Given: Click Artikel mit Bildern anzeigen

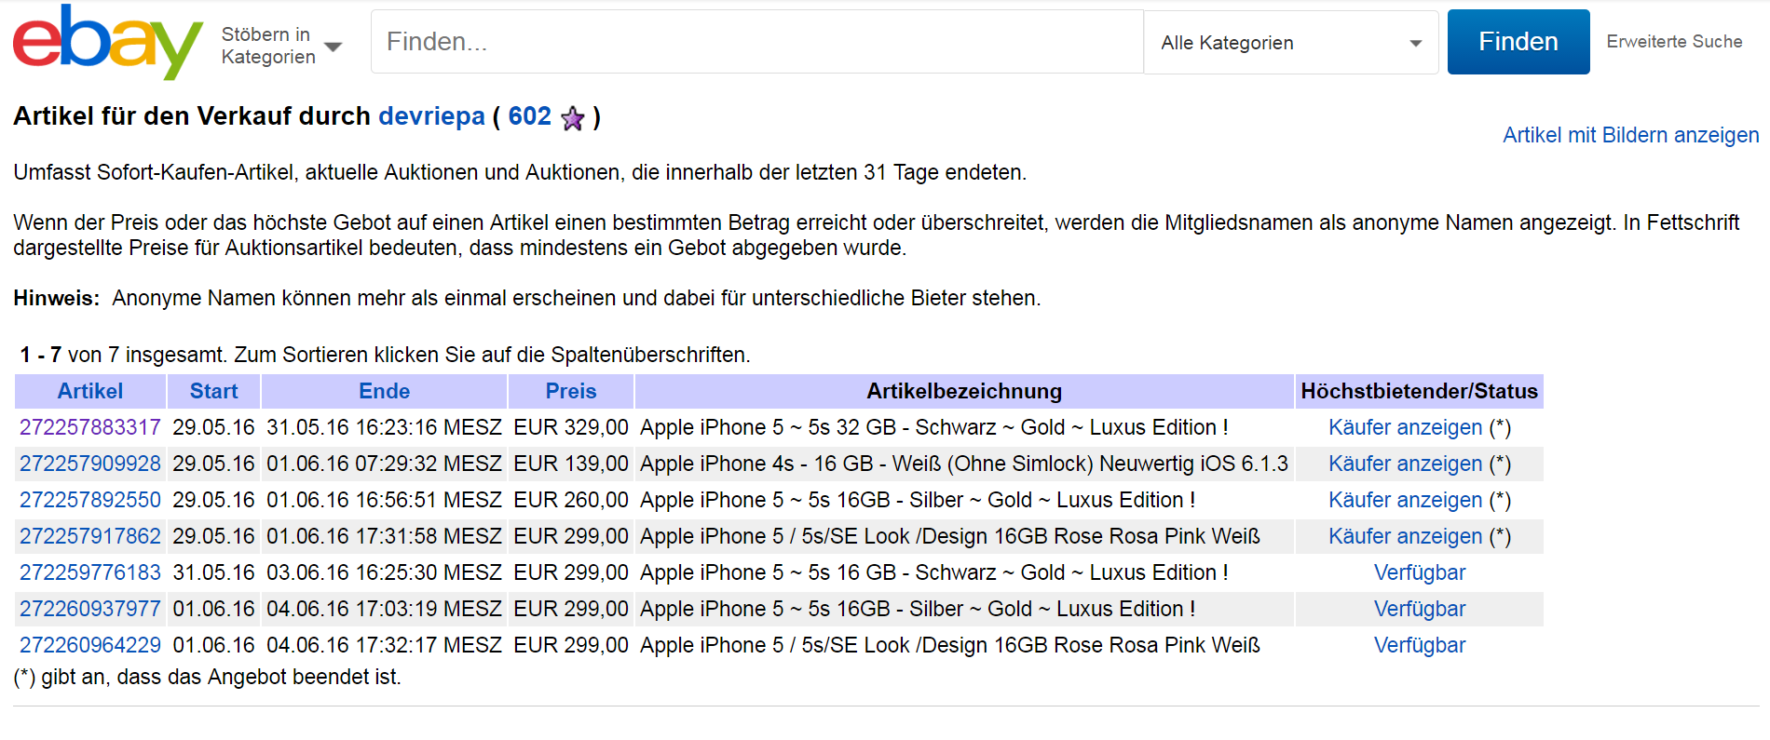Looking at the screenshot, I should click(1630, 135).
